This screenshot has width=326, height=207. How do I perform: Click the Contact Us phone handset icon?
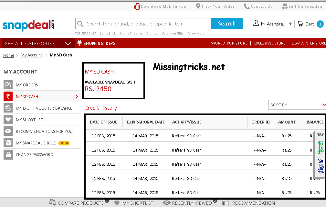[247, 6]
